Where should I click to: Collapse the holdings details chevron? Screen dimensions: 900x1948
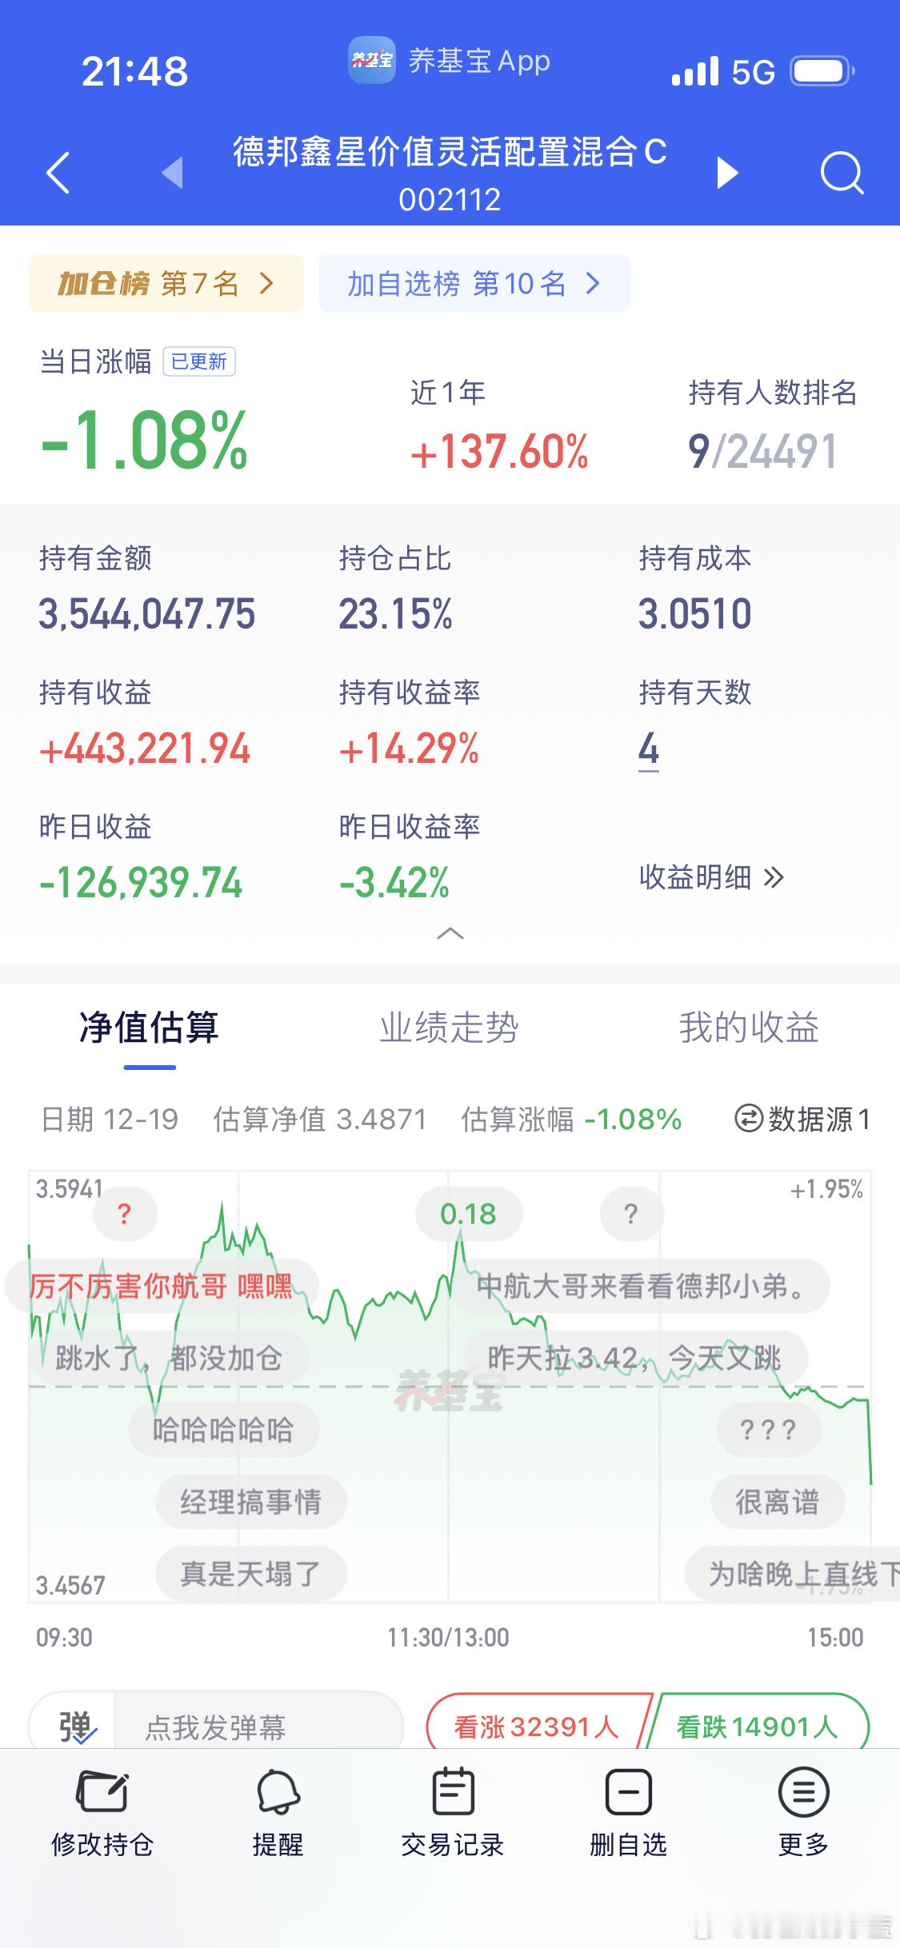(450, 933)
